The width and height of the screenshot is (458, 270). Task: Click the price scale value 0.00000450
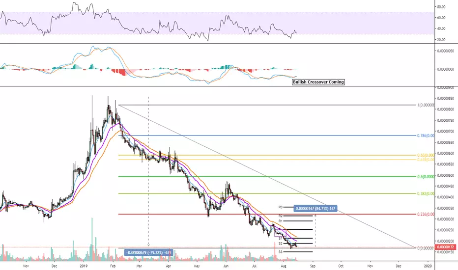[x=445, y=186]
